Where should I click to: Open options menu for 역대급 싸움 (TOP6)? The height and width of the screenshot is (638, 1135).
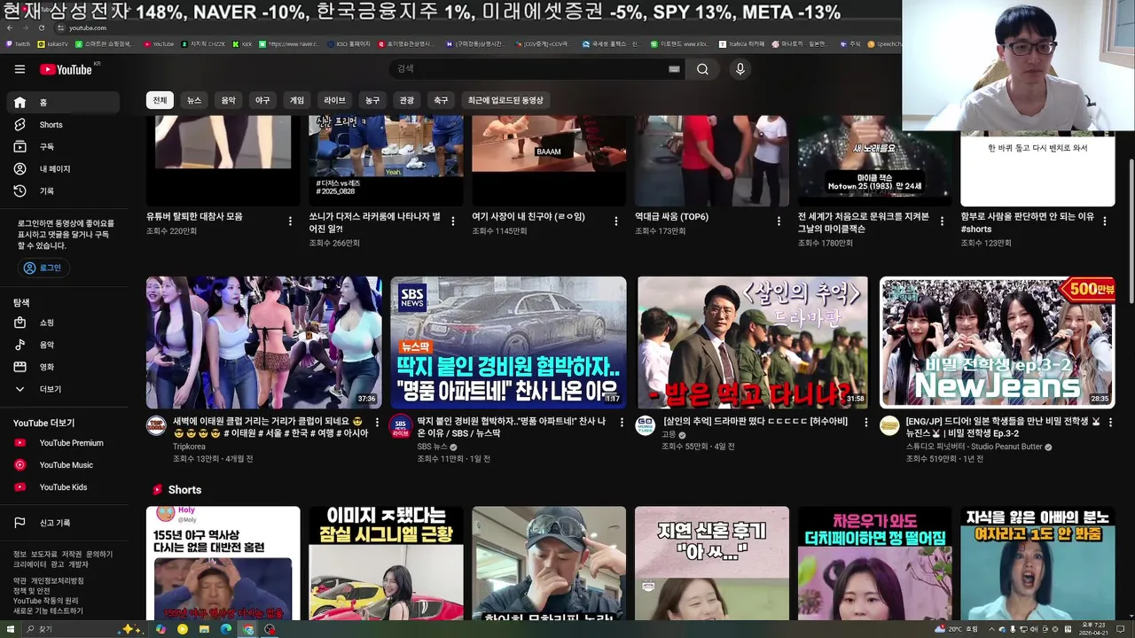pyautogui.click(x=779, y=222)
